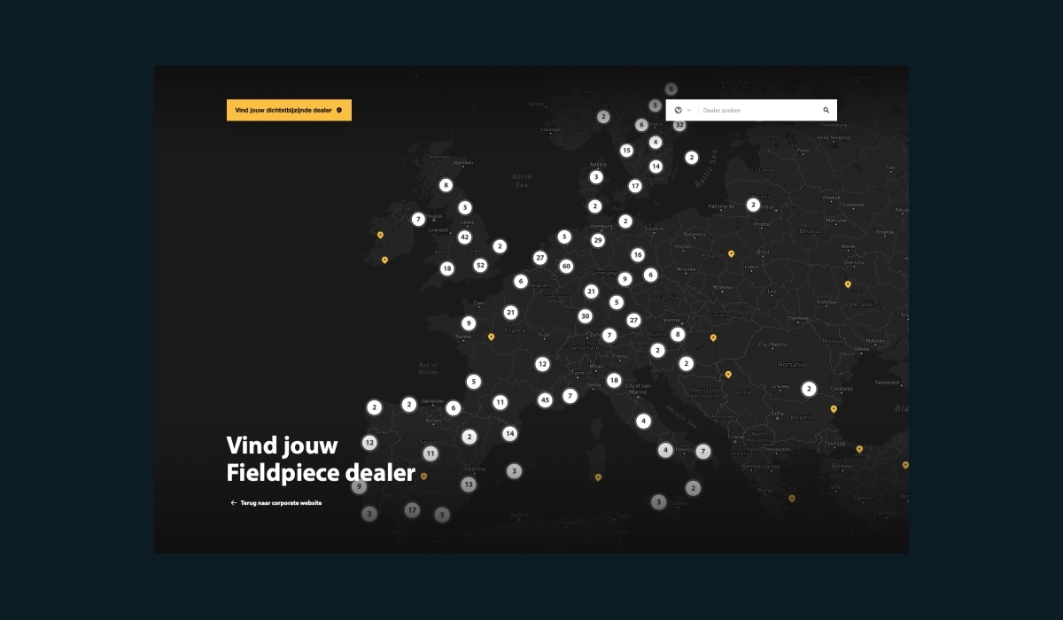Open the 8 cluster near Vienna

pos(678,334)
